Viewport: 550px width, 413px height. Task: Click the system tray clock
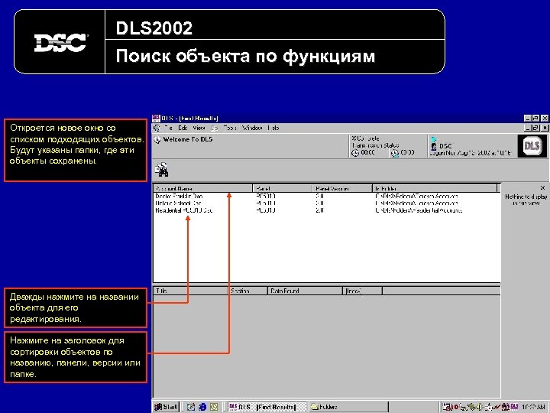coord(533,407)
